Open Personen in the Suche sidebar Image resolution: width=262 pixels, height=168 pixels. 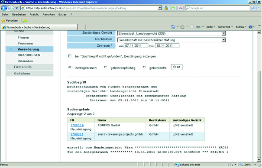pos(25,43)
